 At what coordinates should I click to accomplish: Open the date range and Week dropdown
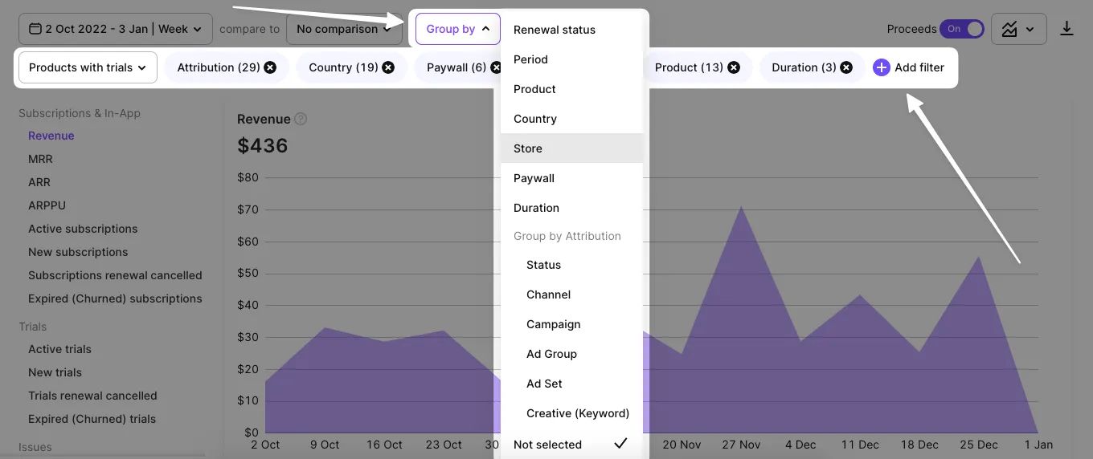(116, 29)
